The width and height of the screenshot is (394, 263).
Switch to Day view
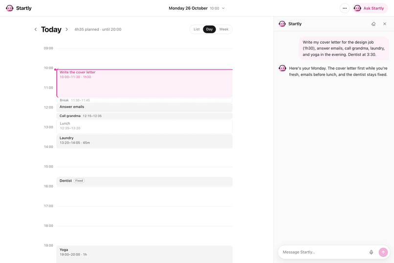[x=209, y=29]
